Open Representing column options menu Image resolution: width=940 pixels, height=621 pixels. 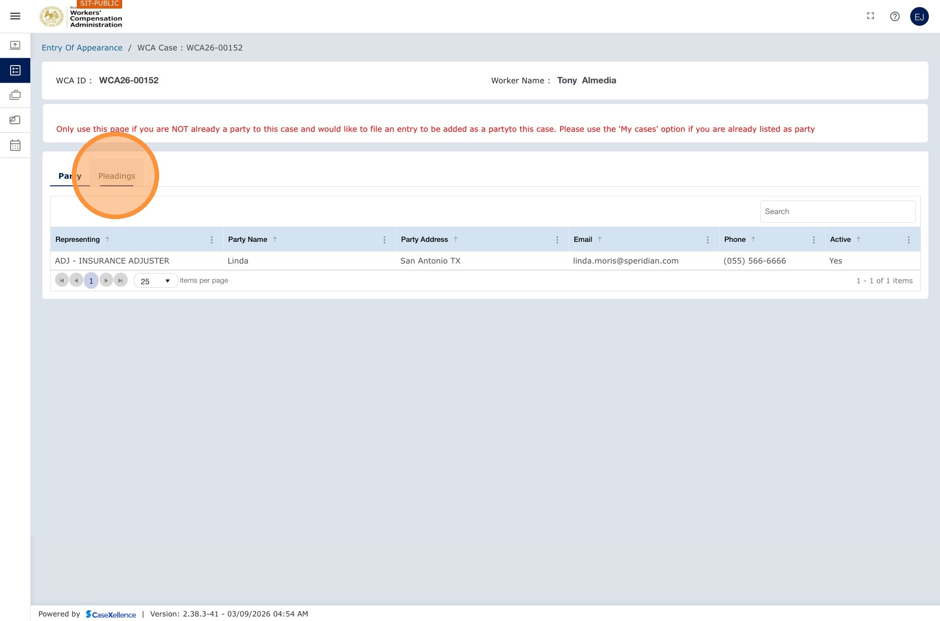tap(212, 240)
